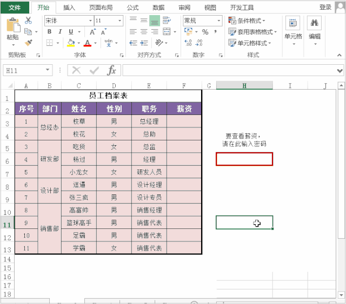Screen dimensions: 346x304
Task: Click the Copy icon
Action: (28, 31)
